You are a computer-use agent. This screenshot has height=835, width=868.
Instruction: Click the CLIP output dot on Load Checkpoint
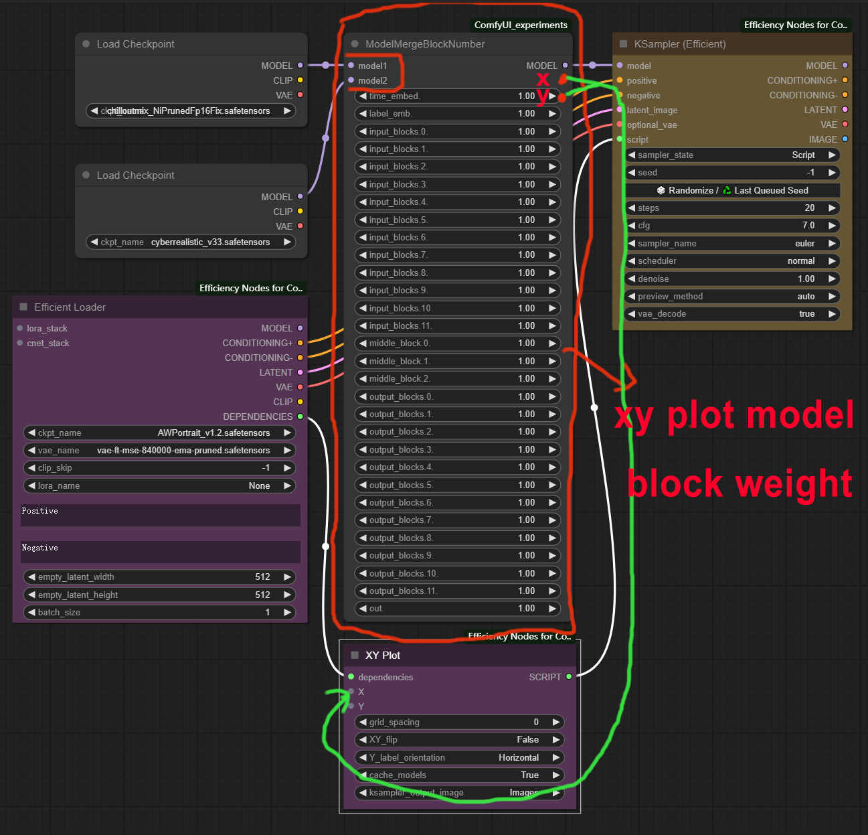300,80
